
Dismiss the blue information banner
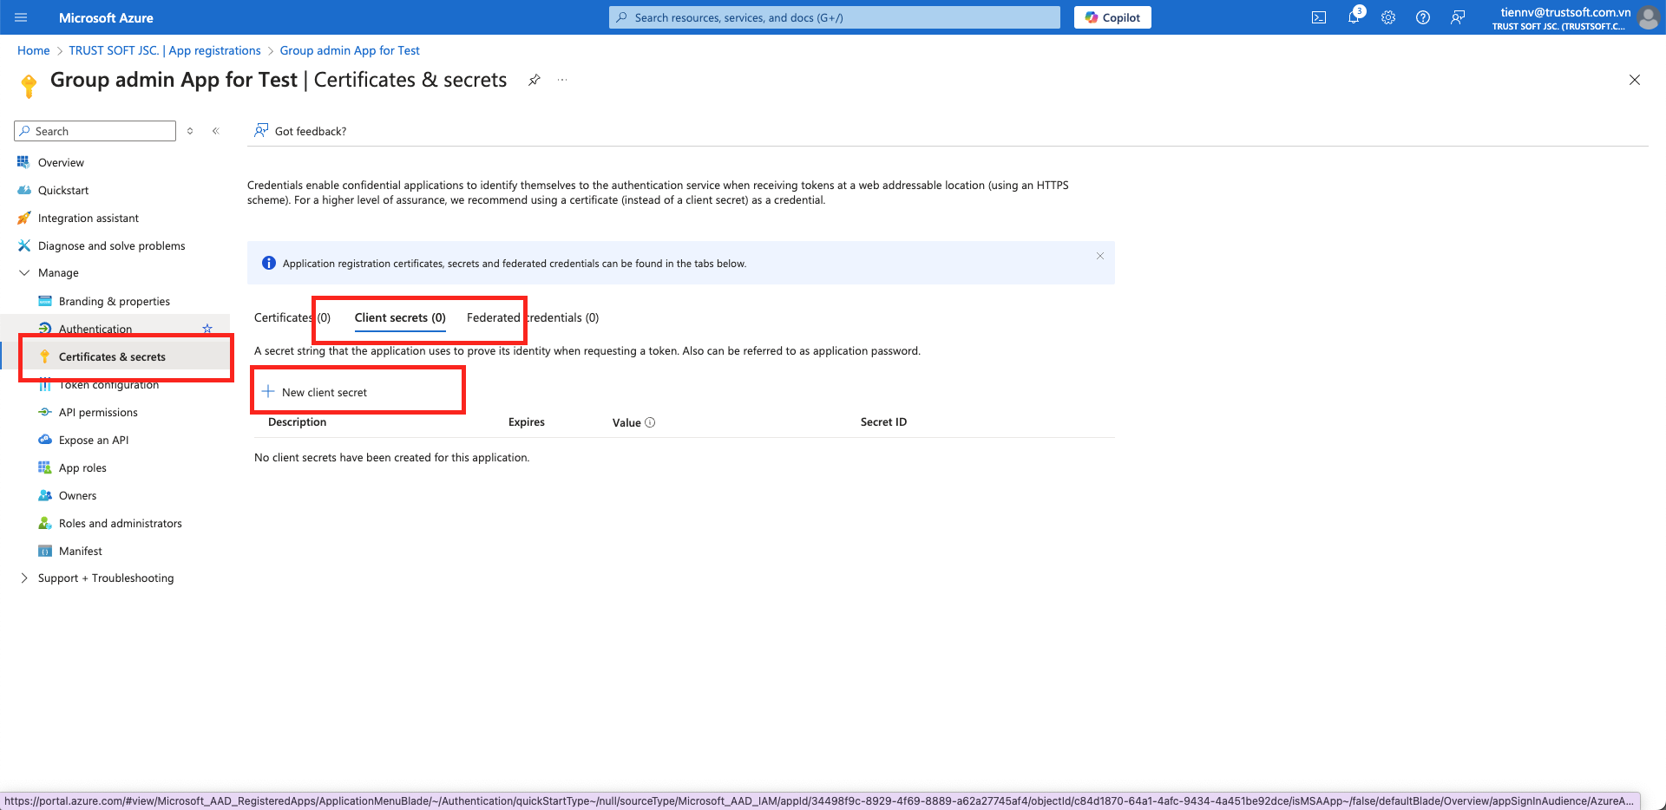click(x=1099, y=256)
